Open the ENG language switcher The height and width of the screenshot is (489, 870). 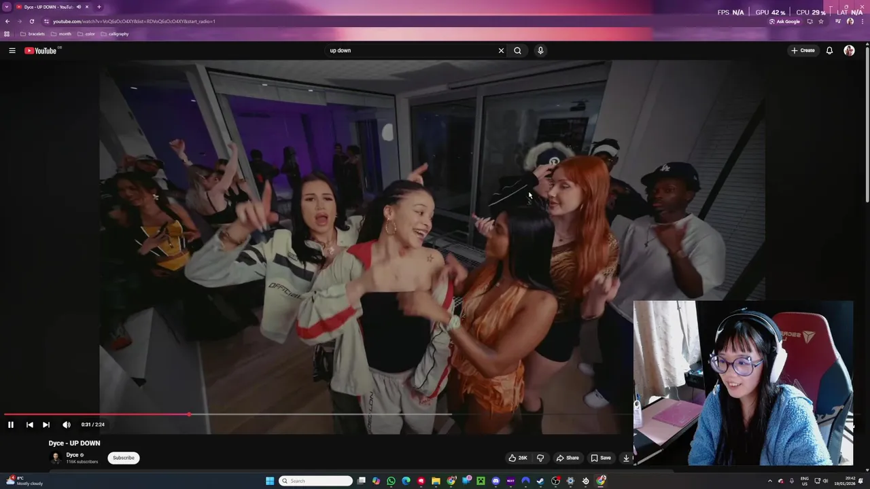click(x=805, y=481)
